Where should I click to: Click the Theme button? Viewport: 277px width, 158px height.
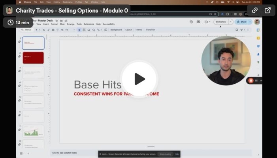coord(139,30)
